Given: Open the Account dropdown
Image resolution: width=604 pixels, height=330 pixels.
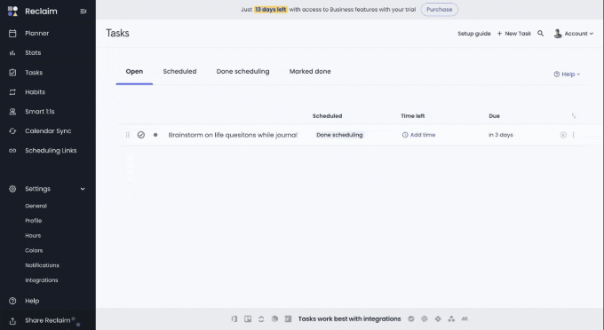Looking at the screenshot, I should tap(574, 34).
